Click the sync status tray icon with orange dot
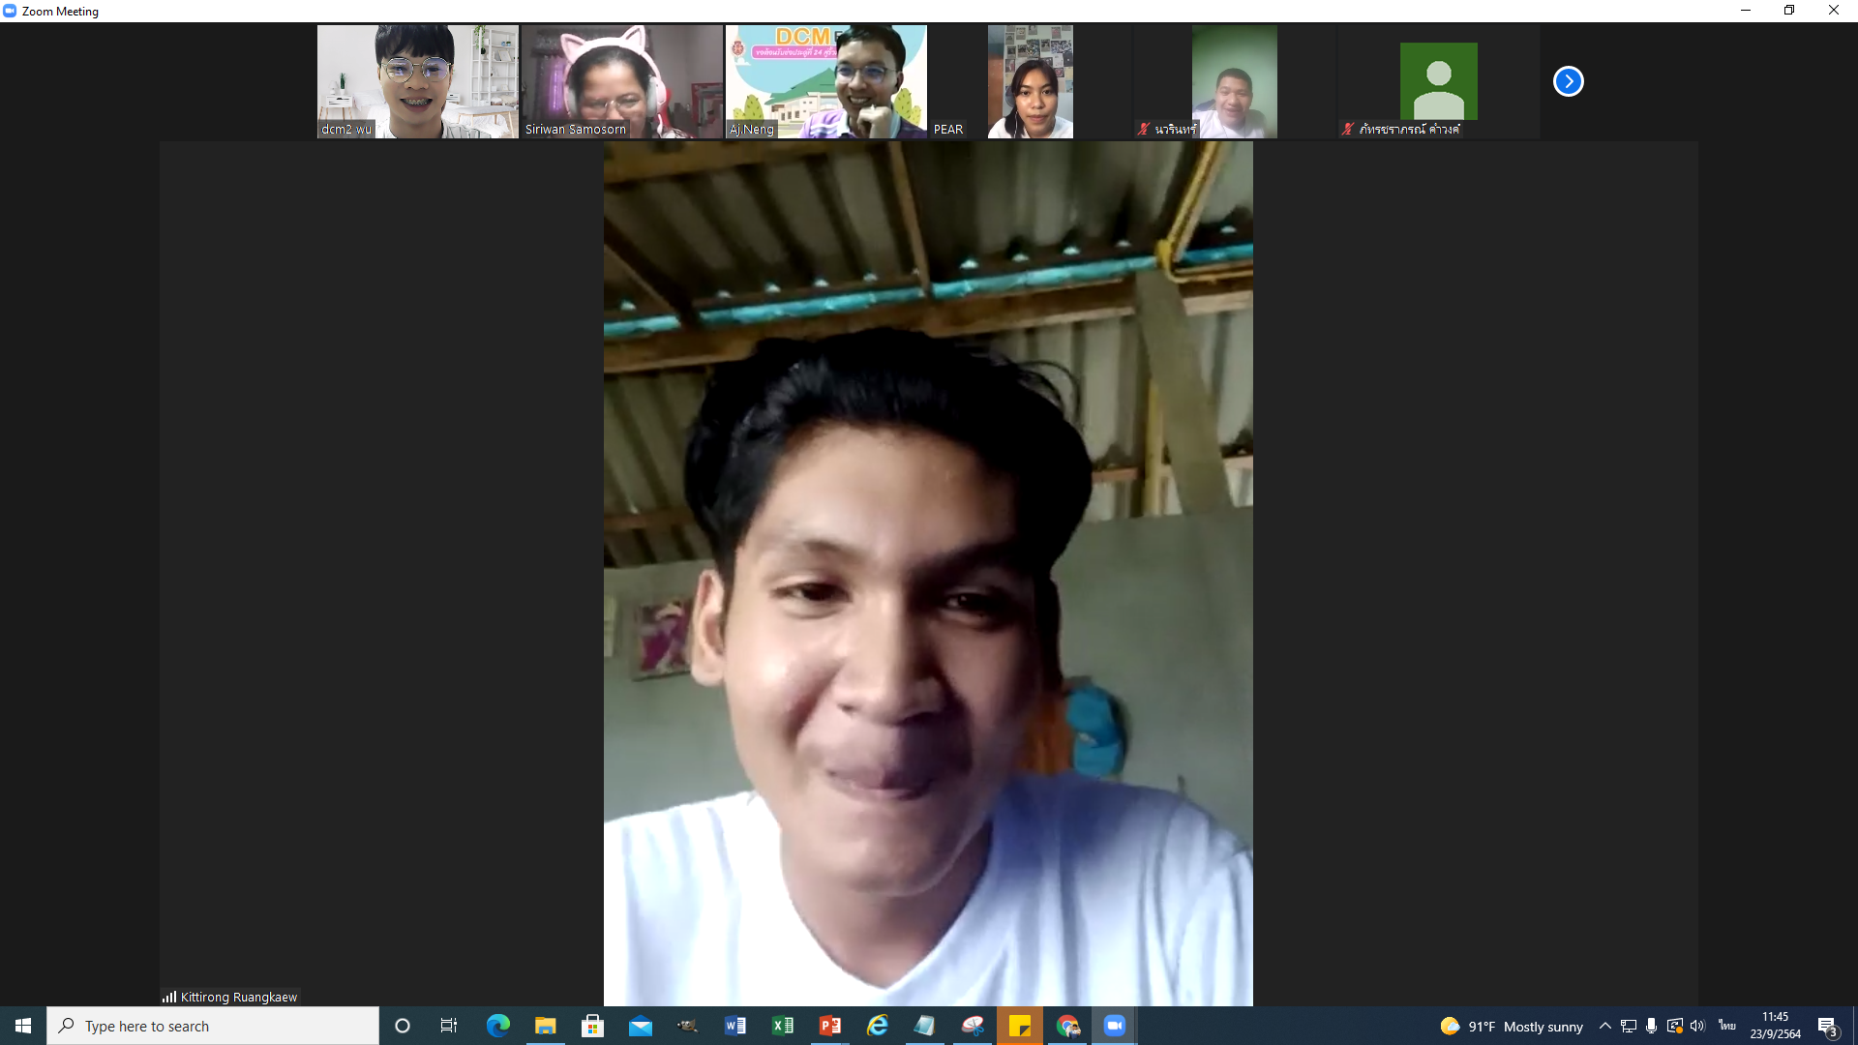 click(1674, 1026)
